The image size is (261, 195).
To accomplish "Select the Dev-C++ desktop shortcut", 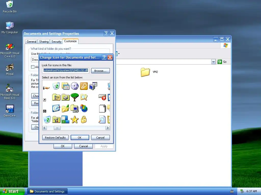I will (x=10, y=111).
